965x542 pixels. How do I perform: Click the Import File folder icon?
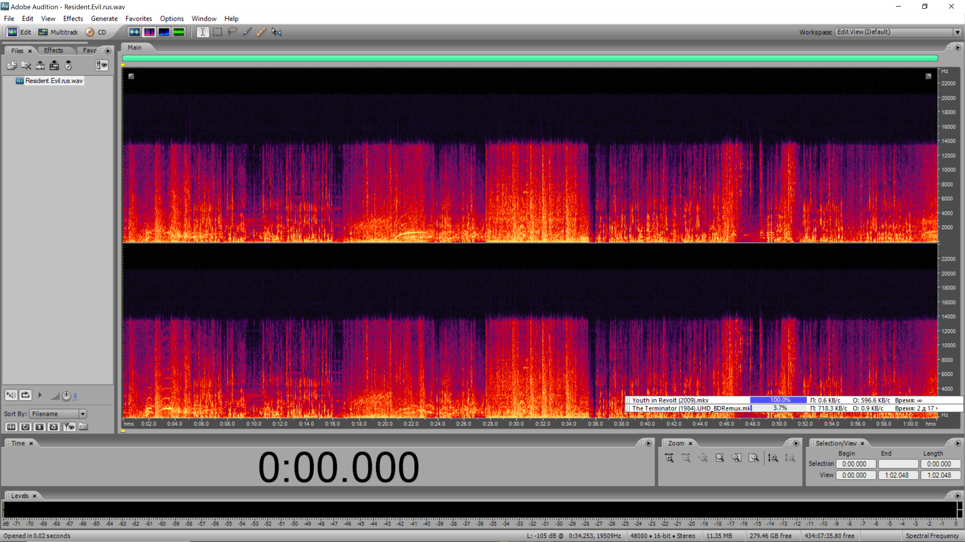(12, 65)
